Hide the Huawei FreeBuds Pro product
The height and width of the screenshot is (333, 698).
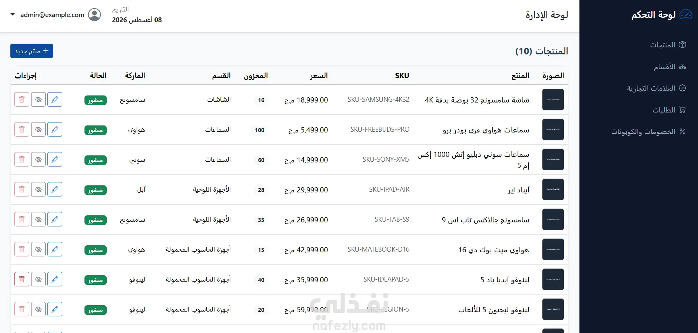pos(39,129)
